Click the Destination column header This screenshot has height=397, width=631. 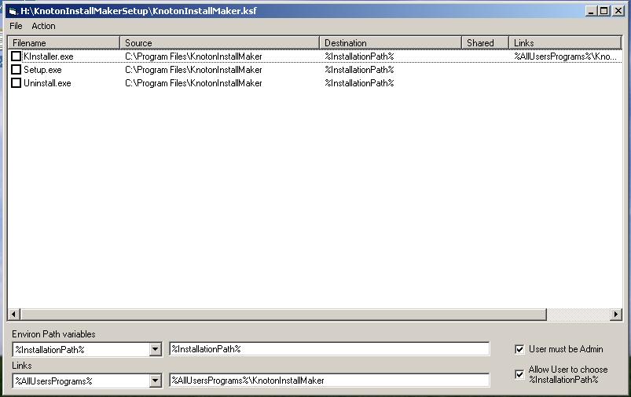click(390, 43)
